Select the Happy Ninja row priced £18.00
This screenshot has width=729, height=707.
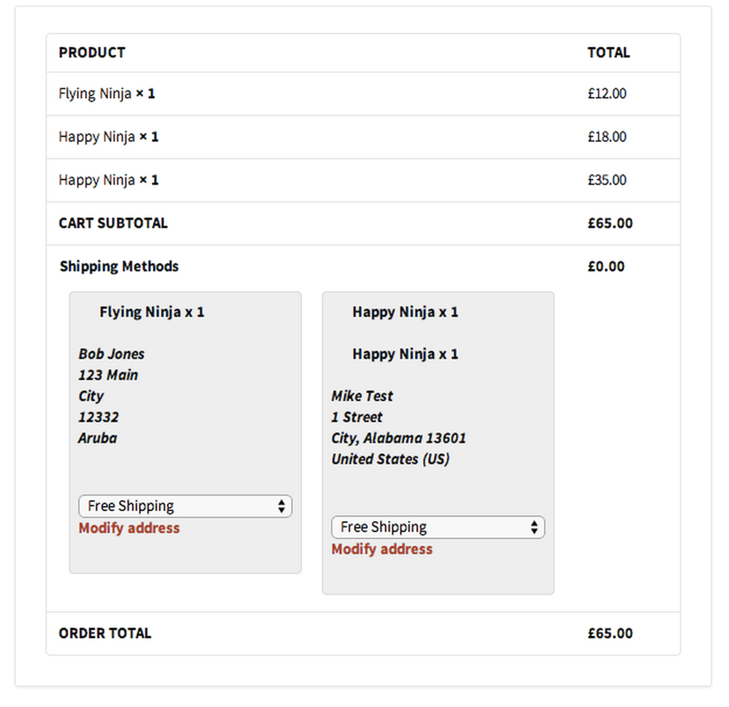363,137
